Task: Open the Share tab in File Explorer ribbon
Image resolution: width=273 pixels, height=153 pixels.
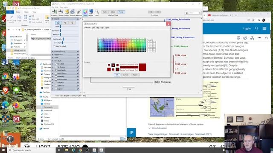Action: tap(26, 12)
